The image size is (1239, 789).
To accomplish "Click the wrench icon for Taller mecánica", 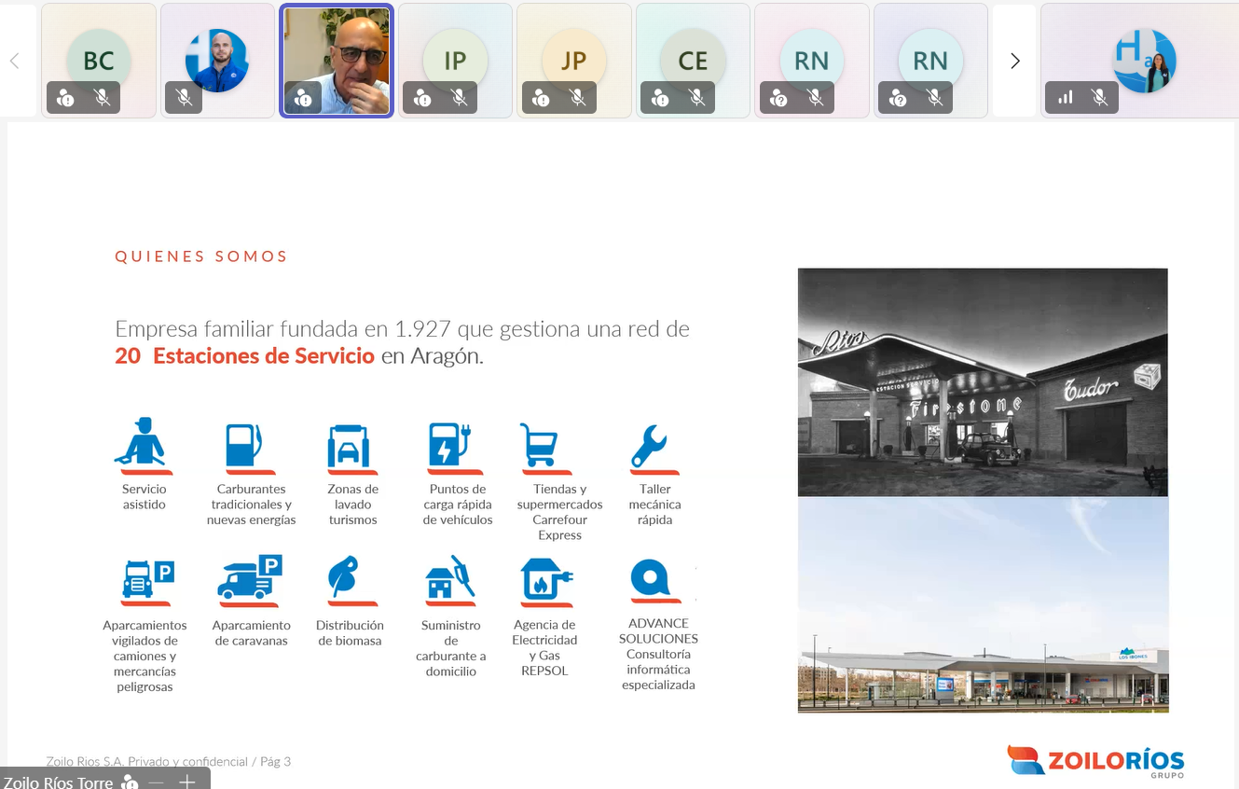I will (x=649, y=446).
